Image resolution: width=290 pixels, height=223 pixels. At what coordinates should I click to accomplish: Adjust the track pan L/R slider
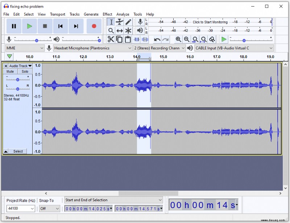coord(17,89)
